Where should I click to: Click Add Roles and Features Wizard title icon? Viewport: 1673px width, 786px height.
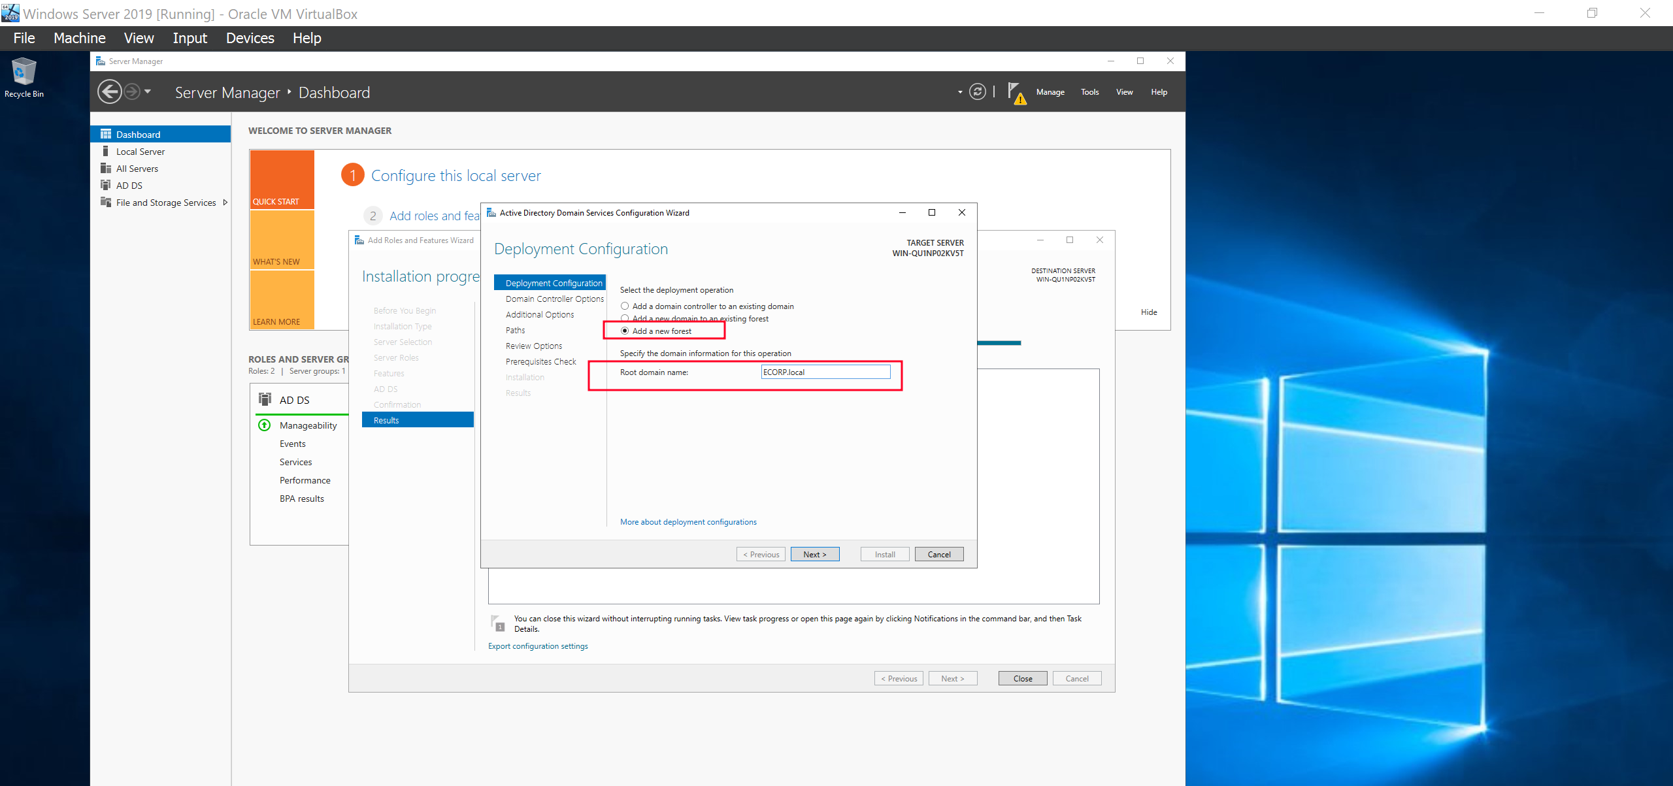[x=359, y=240]
